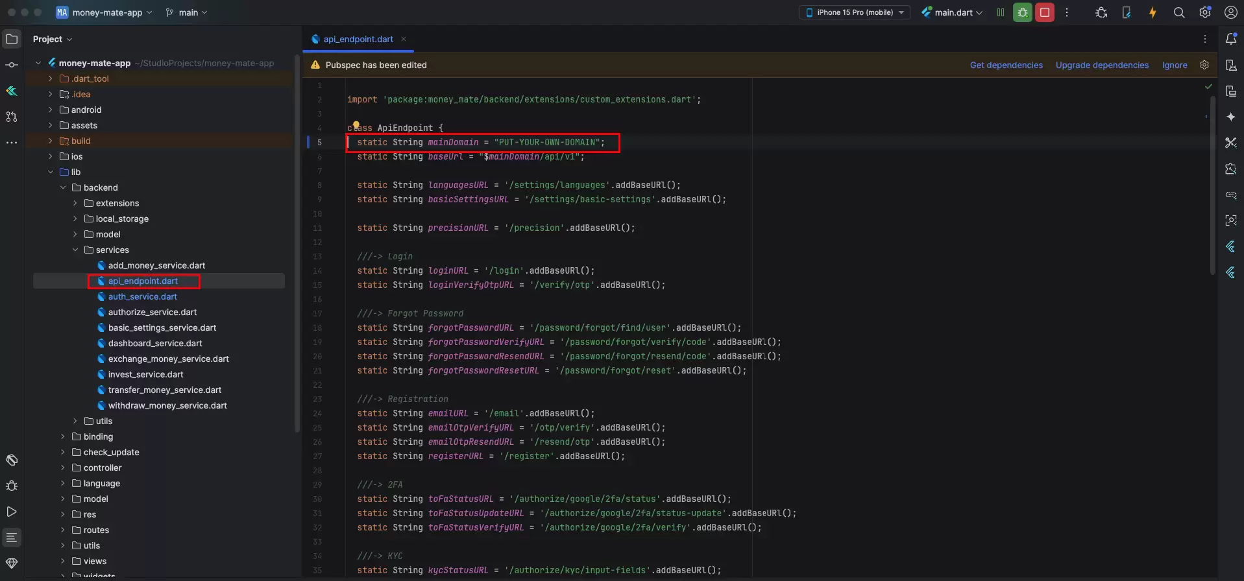Show more tool windows ellipsis in left bar

click(x=12, y=143)
